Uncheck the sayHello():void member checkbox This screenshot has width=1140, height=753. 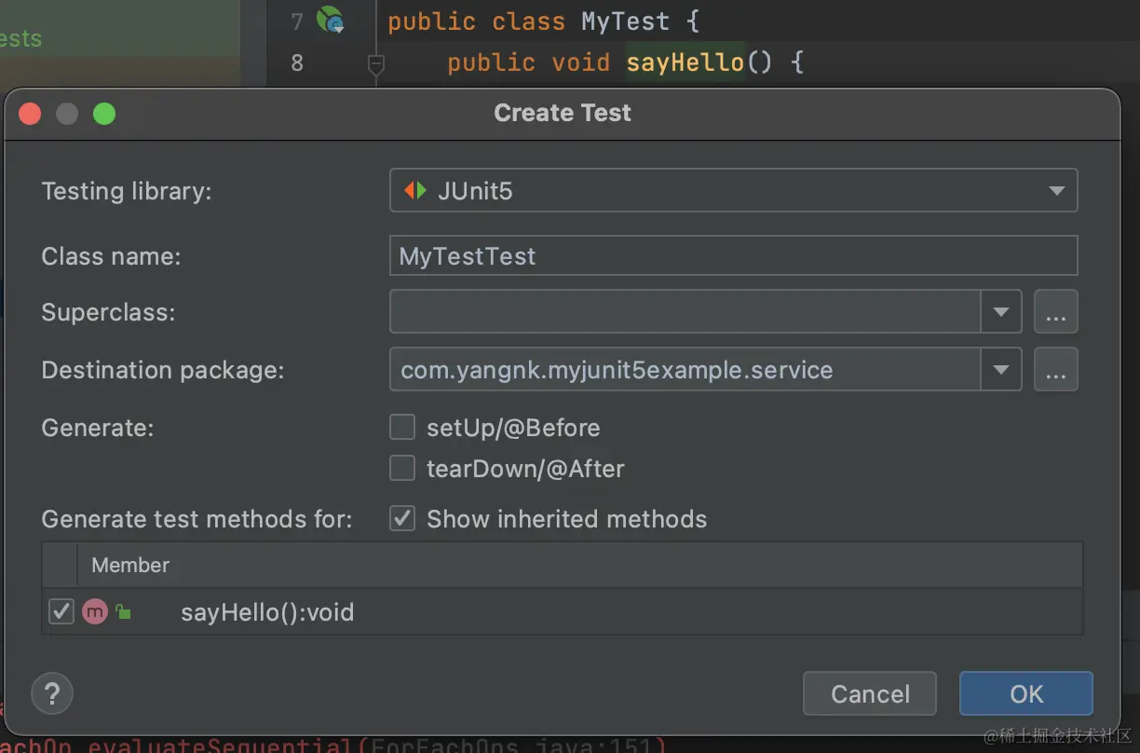[61, 612]
